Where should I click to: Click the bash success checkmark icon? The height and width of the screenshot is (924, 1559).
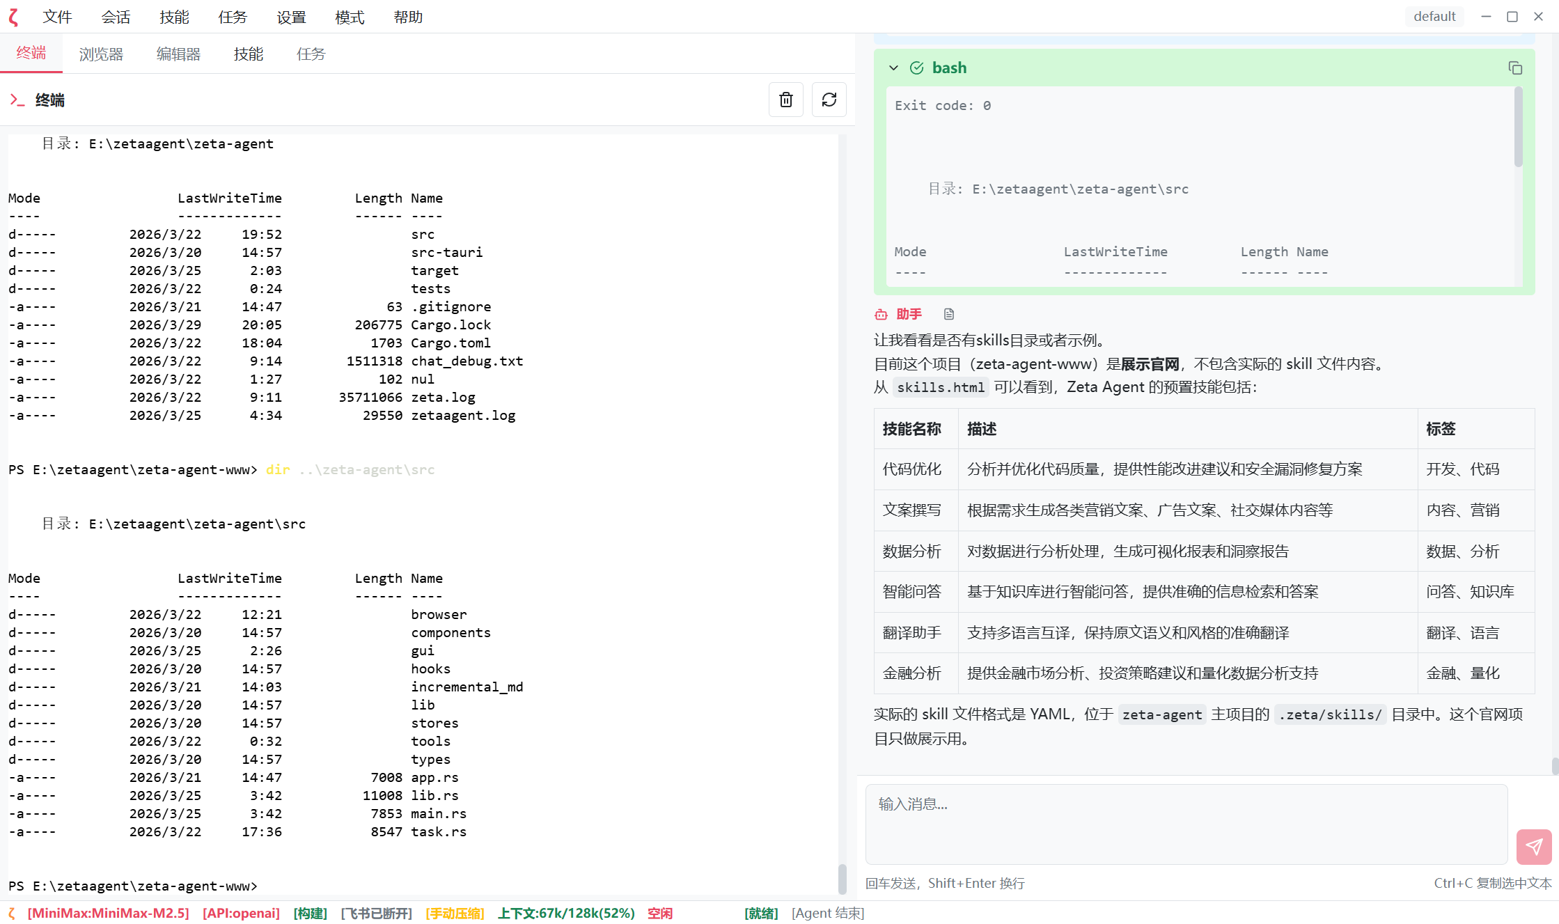(x=916, y=68)
